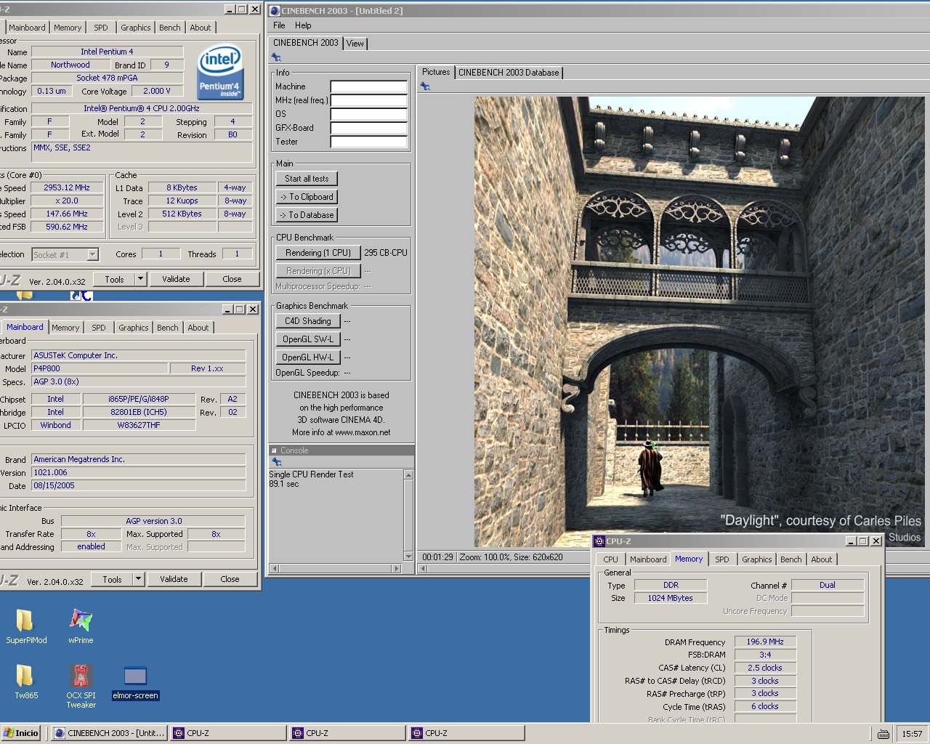Image resolution: width=930 pixels, height=744 pixels.
Task: Open Bench tab in the Memory CPU-Z window
Action: click(790, 559)
